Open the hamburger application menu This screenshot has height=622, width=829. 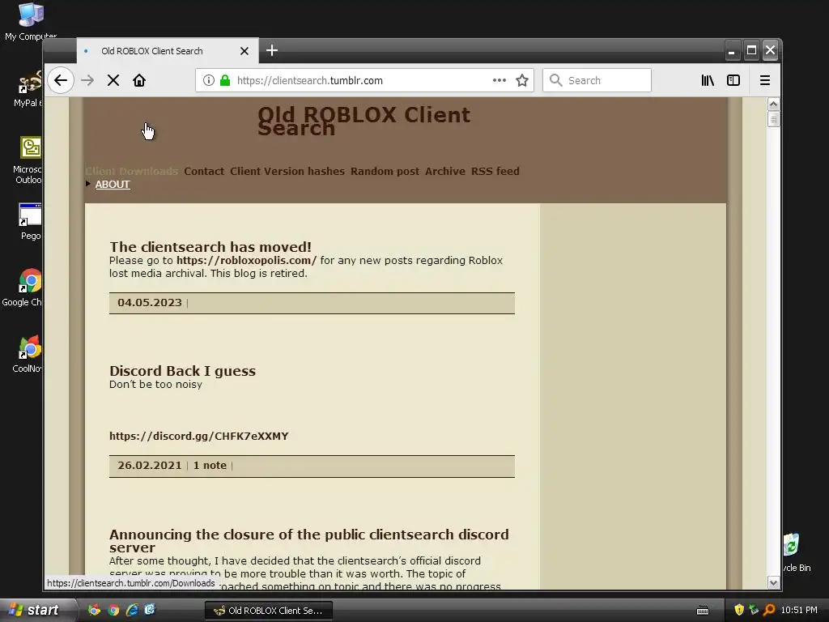click(x=764, y=80)
